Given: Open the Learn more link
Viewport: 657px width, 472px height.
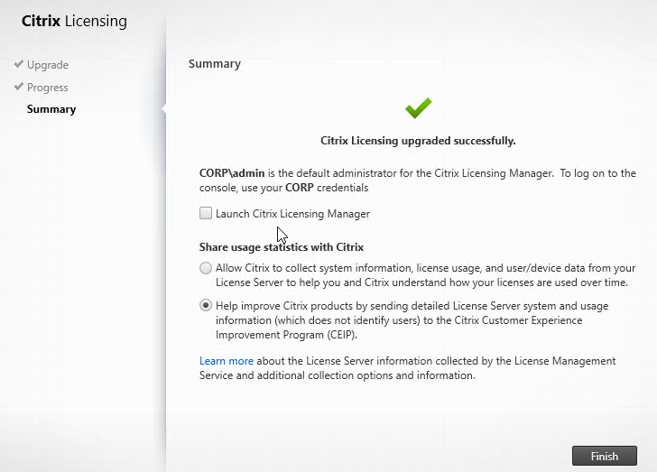Looking at the screenshot, I should [227, 361].
